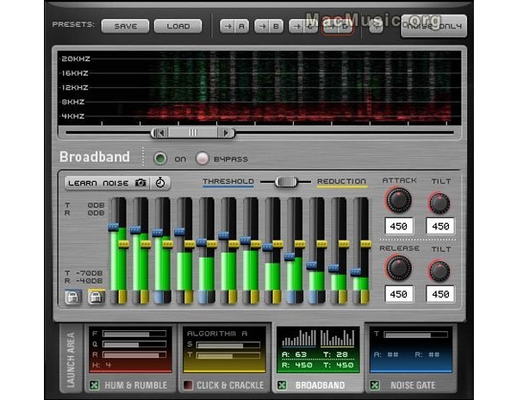Image resolution: width=517 pixels, height=400 pixels.
Task: Click the spectrogram scrollbar right arrow
Action: pos(226,133)
